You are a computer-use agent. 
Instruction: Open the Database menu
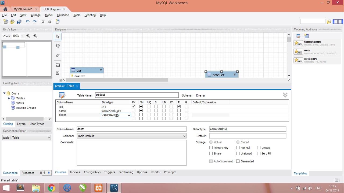(63, 15)
